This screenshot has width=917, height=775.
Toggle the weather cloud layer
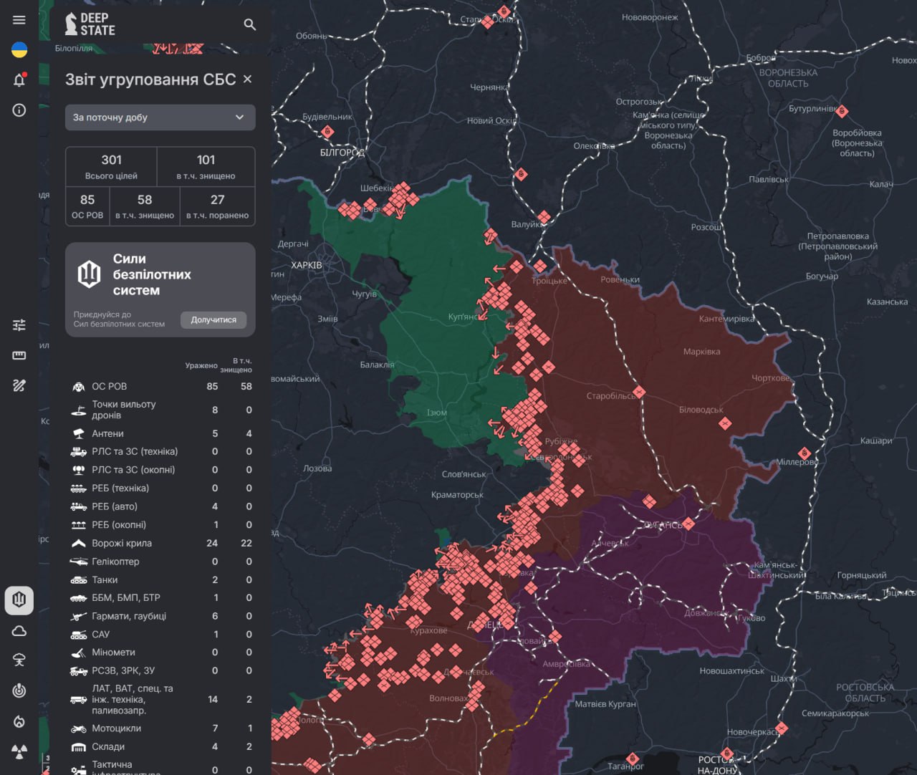tap(19, 630)
